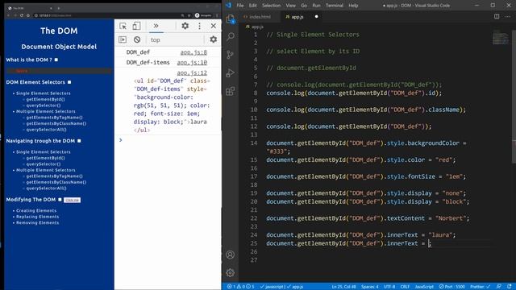Open Run and Debug view
Screen dimensions: 516x290
pyautogui.click(x=231, y=72)
